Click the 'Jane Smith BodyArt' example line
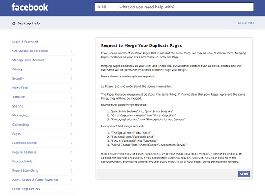Image resolution: width=265 pixels, height=196 pixels. coord(142,111)
